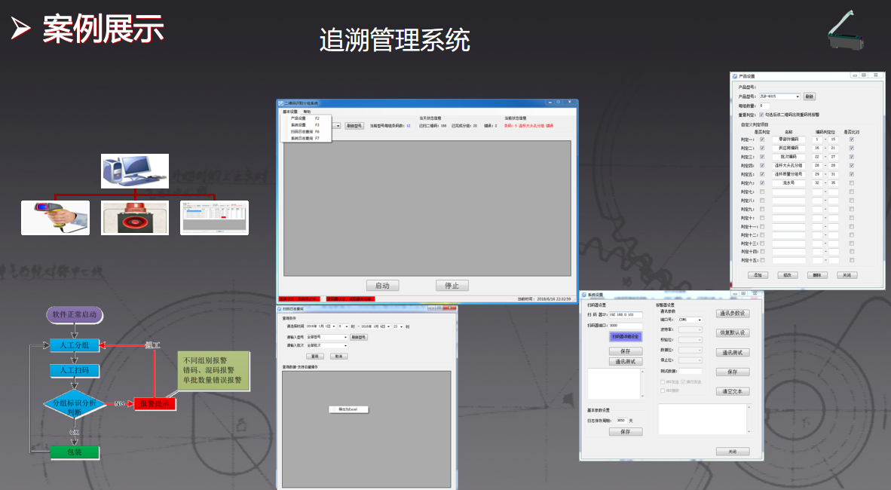Toggle 是否判定 checkbox for 判定六
Screen dimensions: 891x490
coord(762,183)
